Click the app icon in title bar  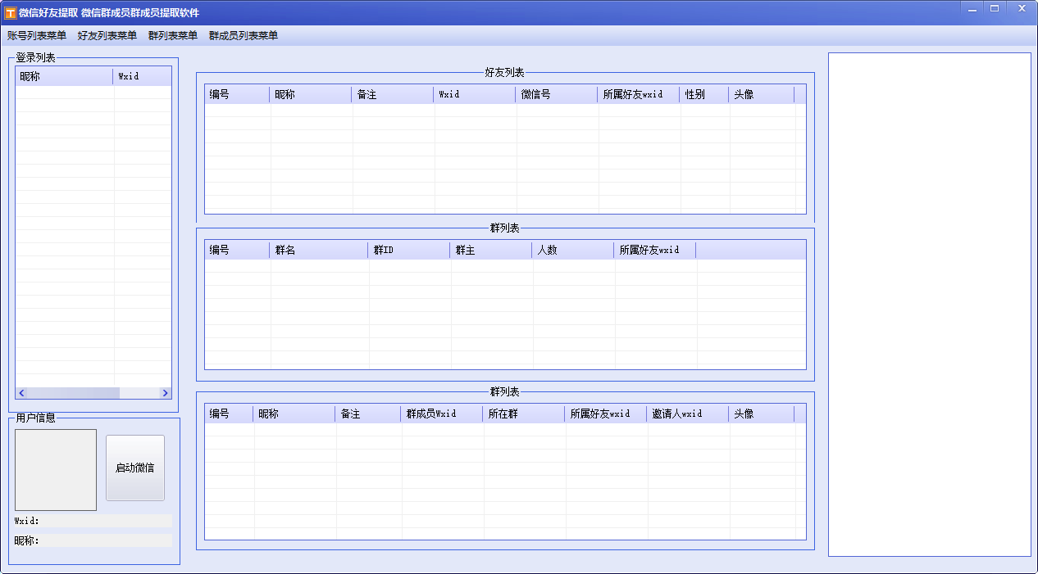pos(11,13)
